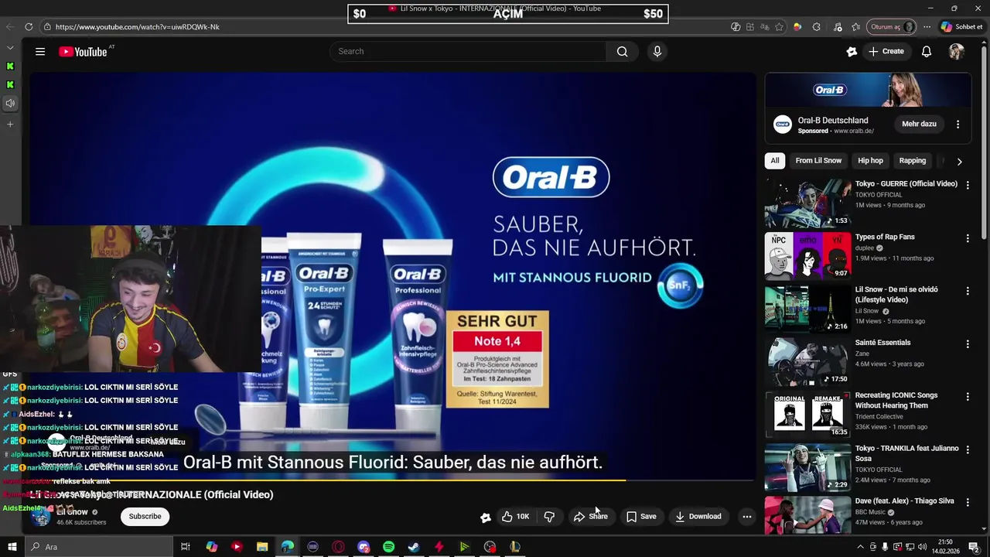Reload the page in browser toolbar
Viewport: 990px width, 557px height.
point(29,27)
